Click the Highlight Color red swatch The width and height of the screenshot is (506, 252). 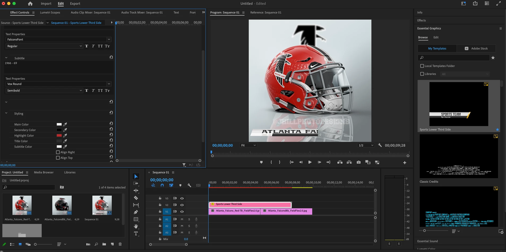tap(59, 136)
